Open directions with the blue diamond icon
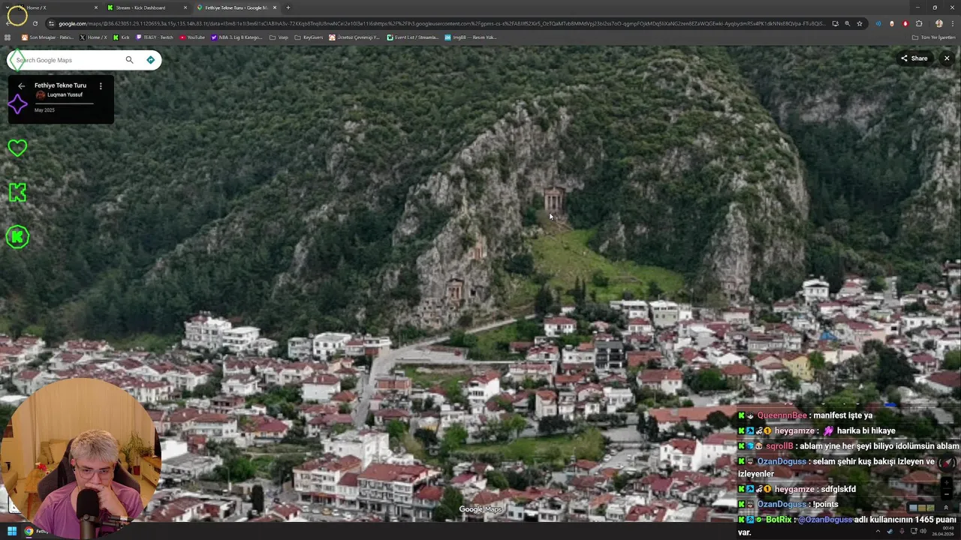 pos(150,60)
